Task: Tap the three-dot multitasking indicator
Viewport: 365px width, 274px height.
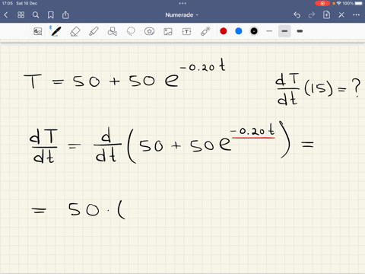Action: point(182,3)
